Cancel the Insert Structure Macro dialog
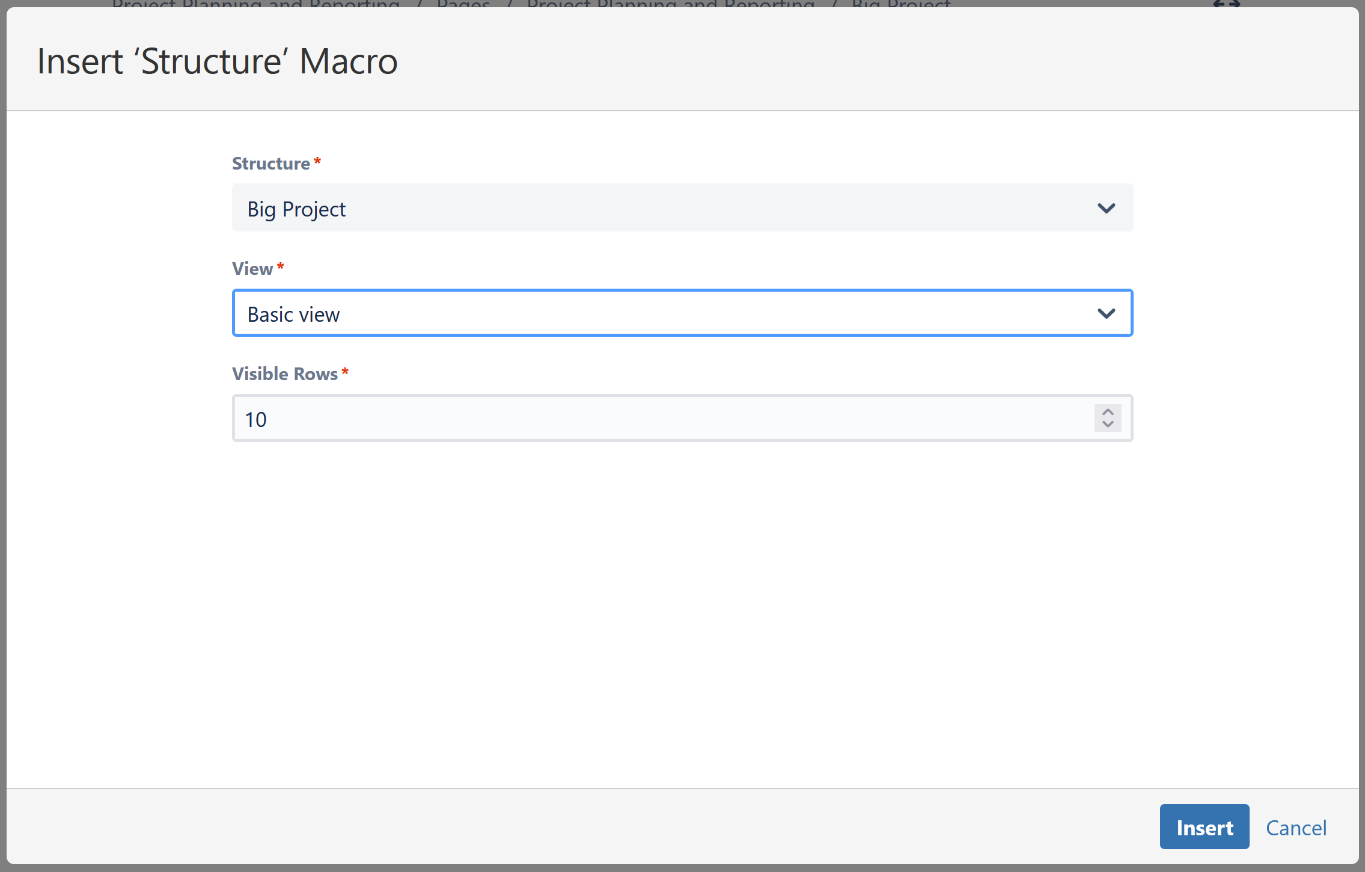The image size is (1365, 872). pos(1296,827)
